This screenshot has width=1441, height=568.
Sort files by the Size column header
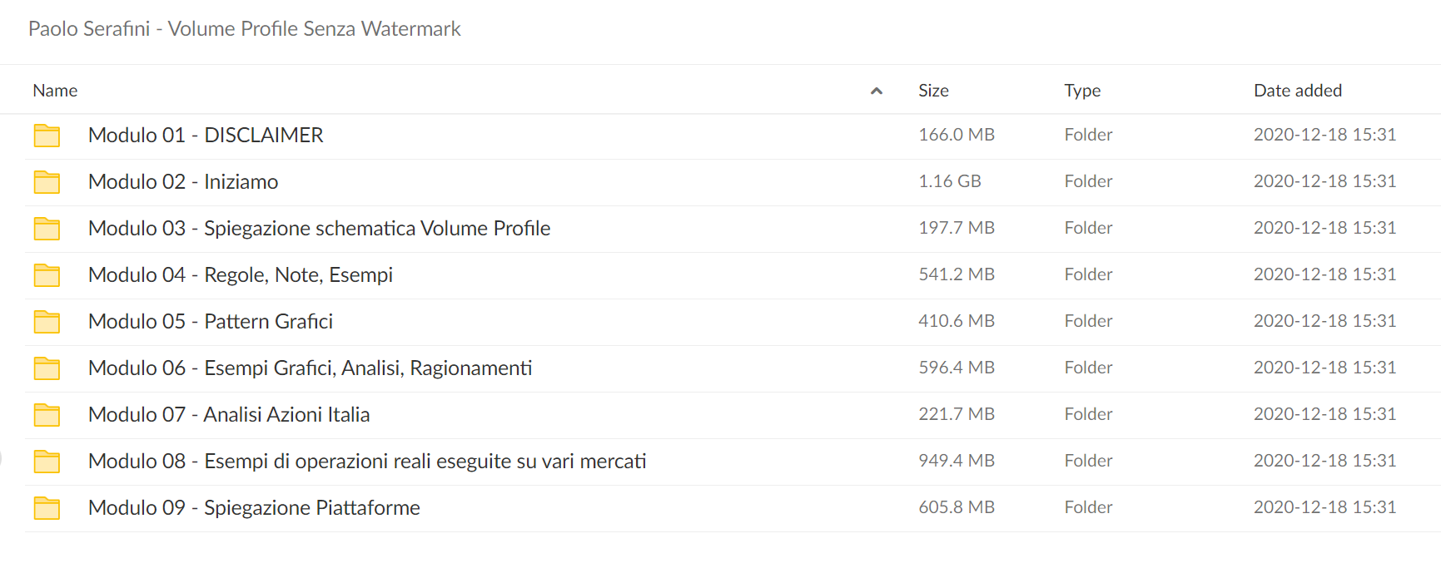933,91
